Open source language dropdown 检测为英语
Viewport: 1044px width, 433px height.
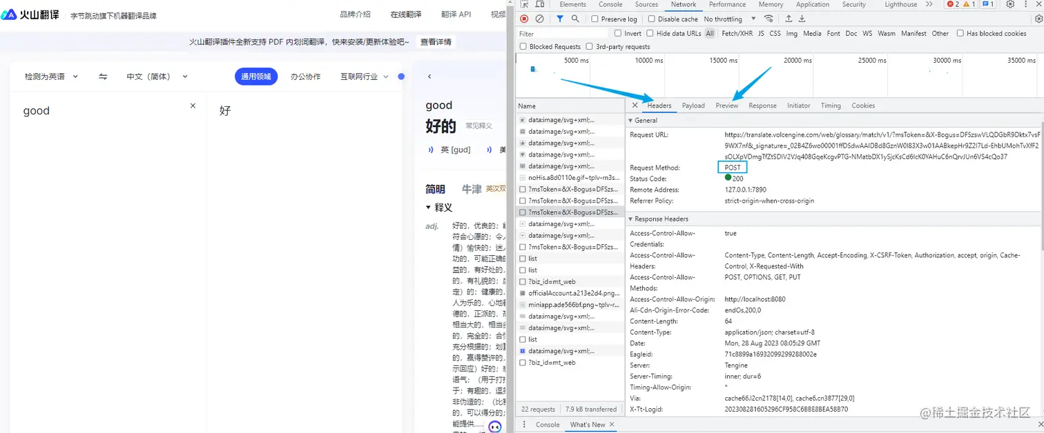[x=52, y=77]
